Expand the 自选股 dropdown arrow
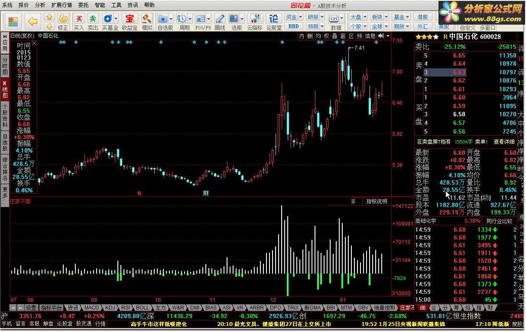This screenshot has height=332, width=526. [171, 19]
